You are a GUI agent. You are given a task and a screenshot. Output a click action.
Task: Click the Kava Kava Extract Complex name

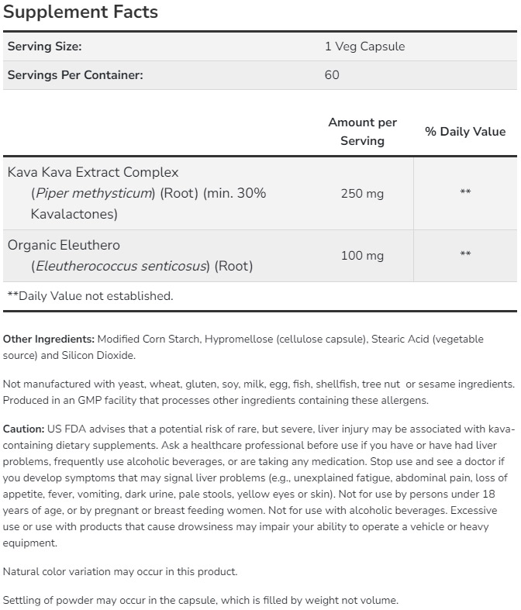point(93,172)
